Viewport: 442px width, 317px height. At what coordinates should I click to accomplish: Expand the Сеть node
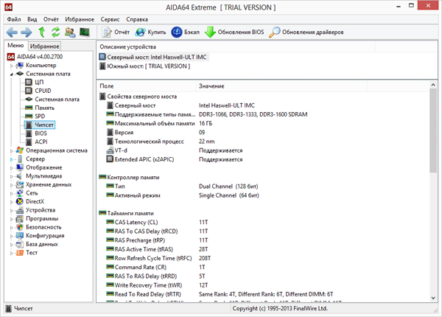point(12,193)
